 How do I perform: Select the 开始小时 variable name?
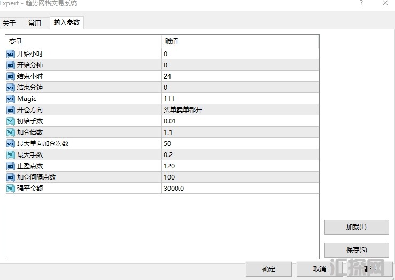coord(30,54)
